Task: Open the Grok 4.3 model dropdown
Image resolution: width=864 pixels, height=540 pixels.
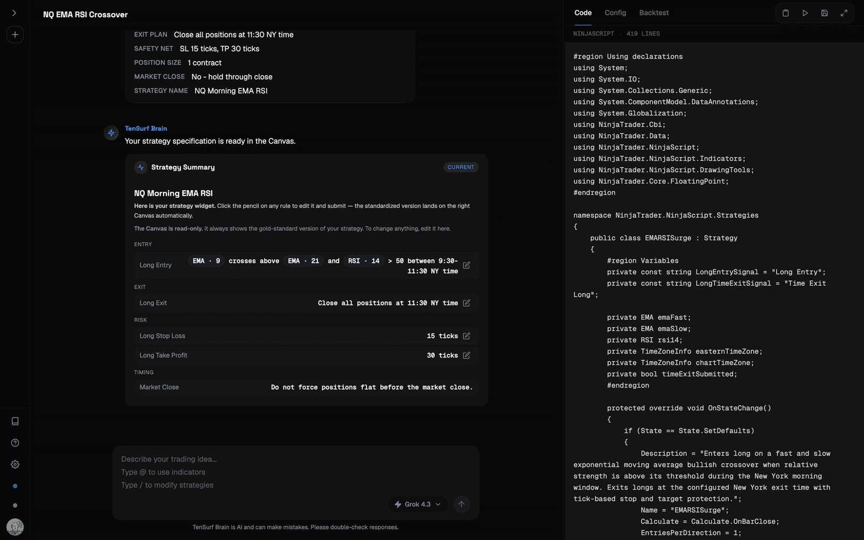Action: (x=417, y=504)
